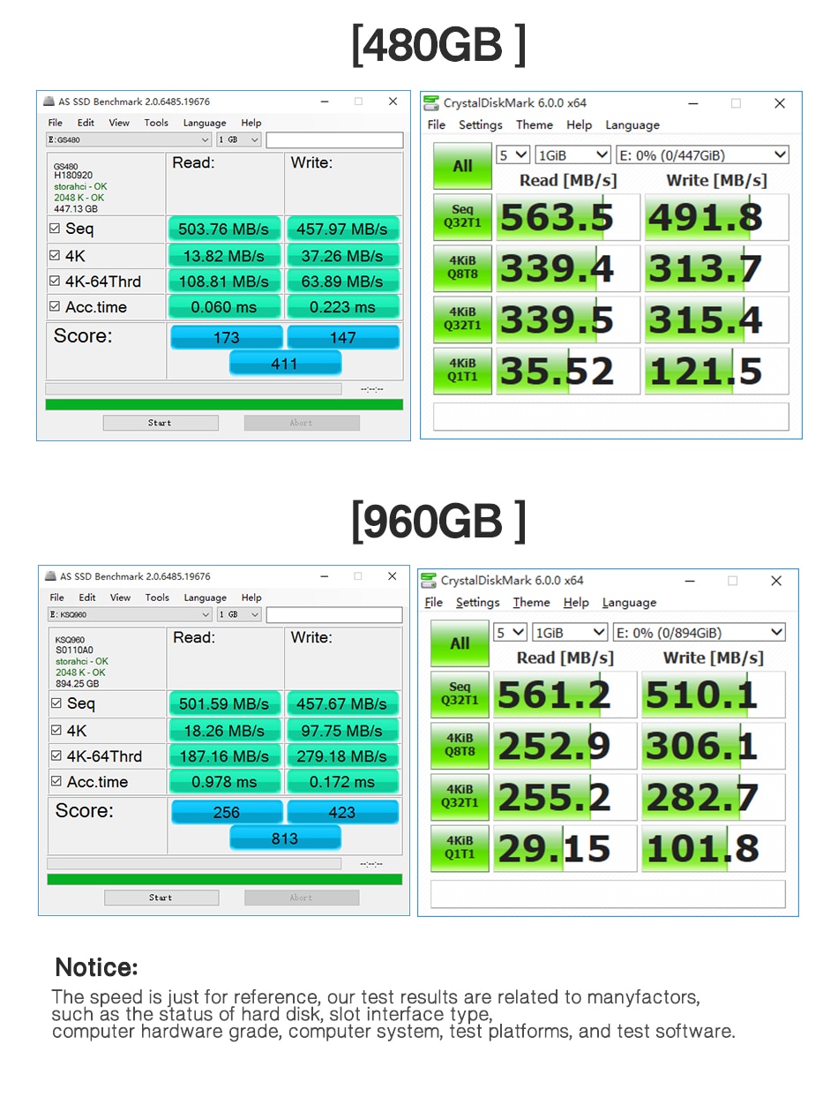Run all tests with the All button for the 447GiB drive
838x1097 pixels.
462,166
